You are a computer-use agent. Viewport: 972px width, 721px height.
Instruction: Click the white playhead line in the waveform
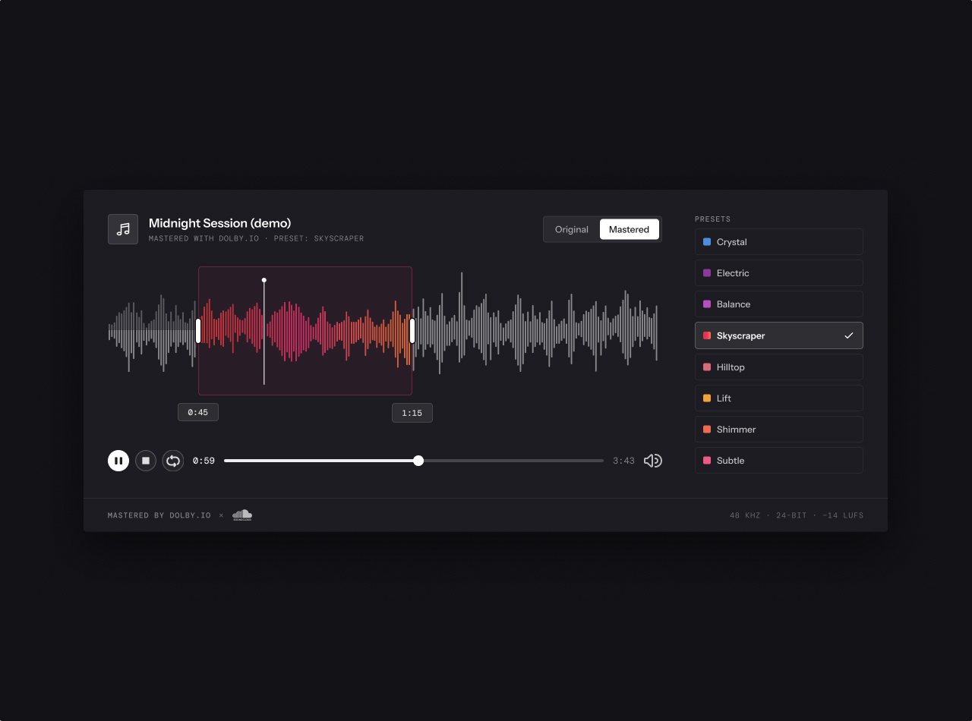tap(264, 332)
